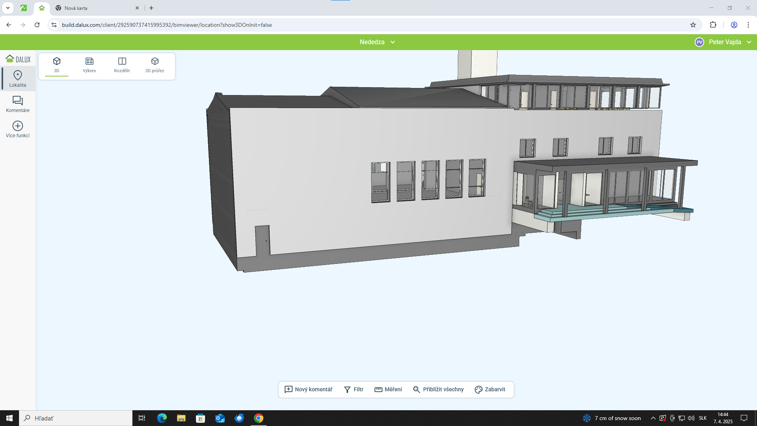Open the Peter Vajda user menu
757x426 pixels.
[x=723, y=42]
